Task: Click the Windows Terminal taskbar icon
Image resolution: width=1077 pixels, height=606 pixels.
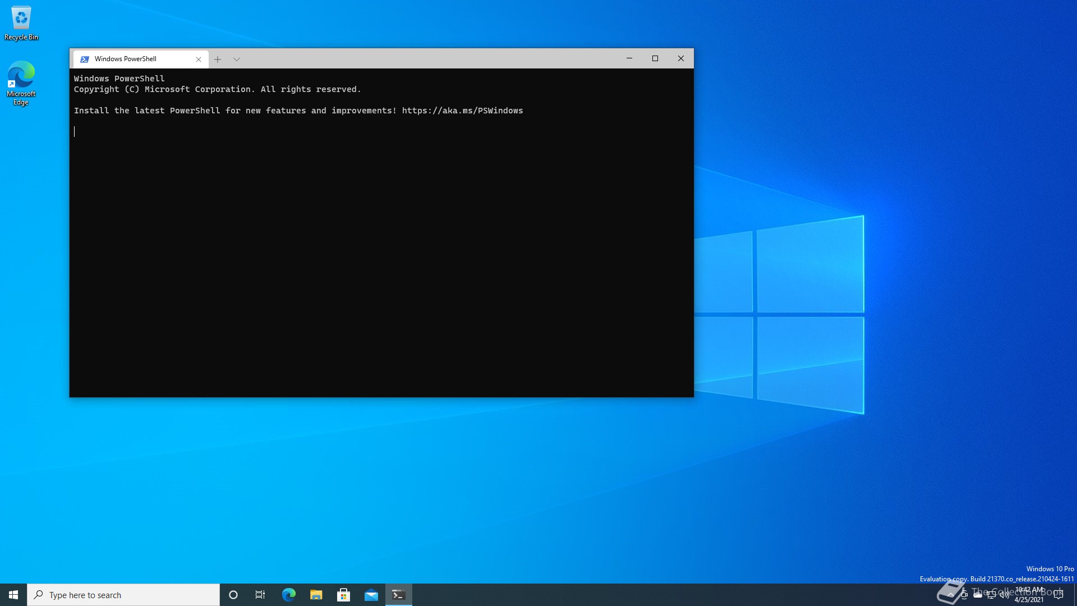Action: [x=399, y=595]
